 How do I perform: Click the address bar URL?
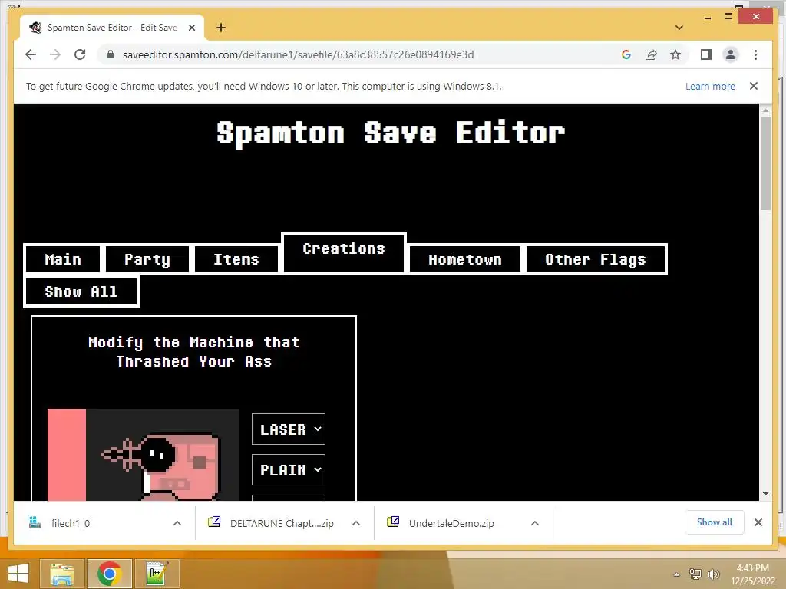click(299, 54)
